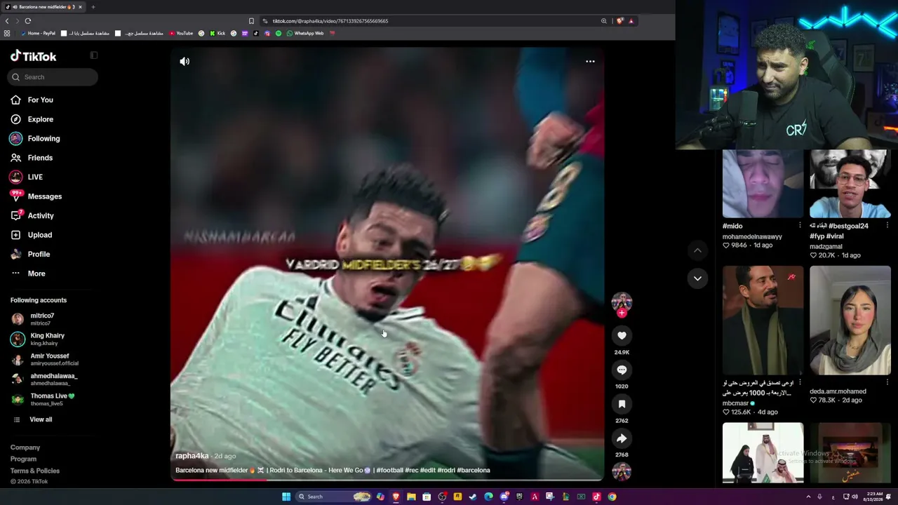Open the comments on the video
Screen dimensions: 898x505
[622, 370]
